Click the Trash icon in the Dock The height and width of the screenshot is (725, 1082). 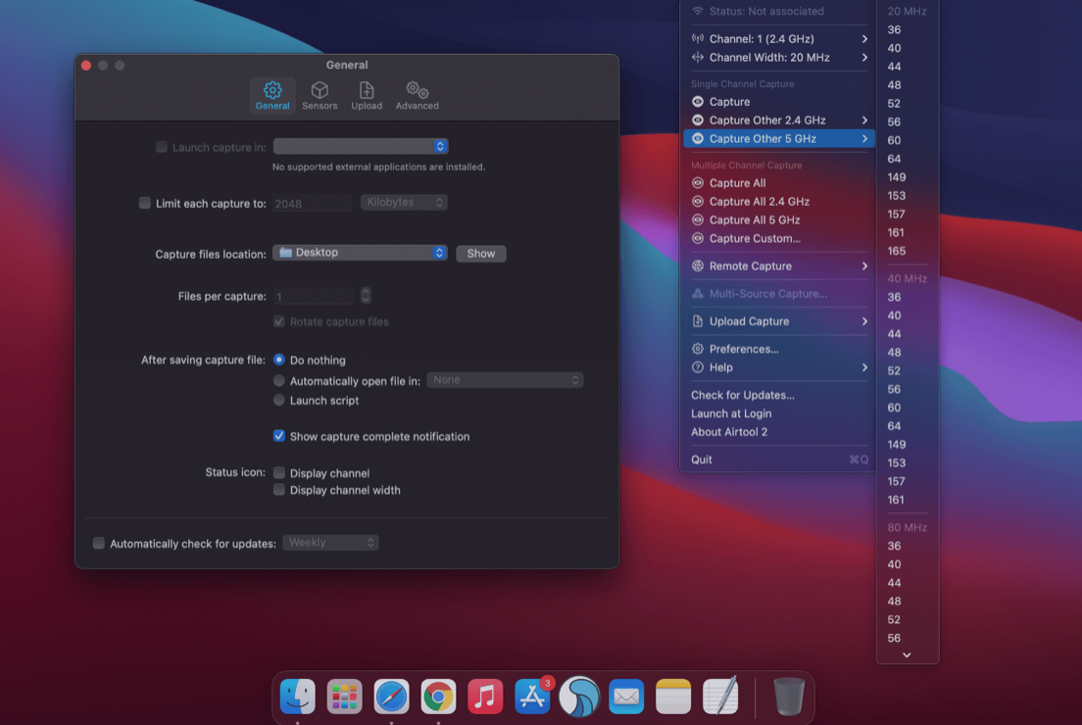point(789,697)
